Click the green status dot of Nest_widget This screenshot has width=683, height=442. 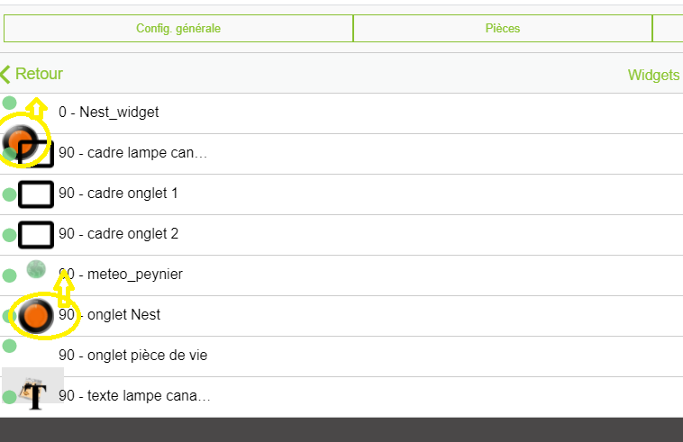tap(9, 103)
